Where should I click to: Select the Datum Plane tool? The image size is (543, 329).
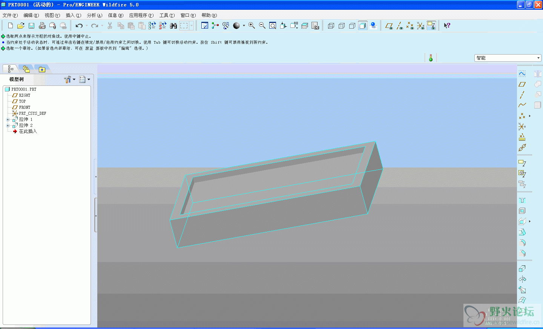click(522, 84)
